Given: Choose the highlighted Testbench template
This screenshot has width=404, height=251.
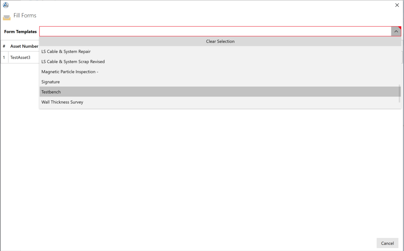Looking at the screenshot, I should point(51,92).
